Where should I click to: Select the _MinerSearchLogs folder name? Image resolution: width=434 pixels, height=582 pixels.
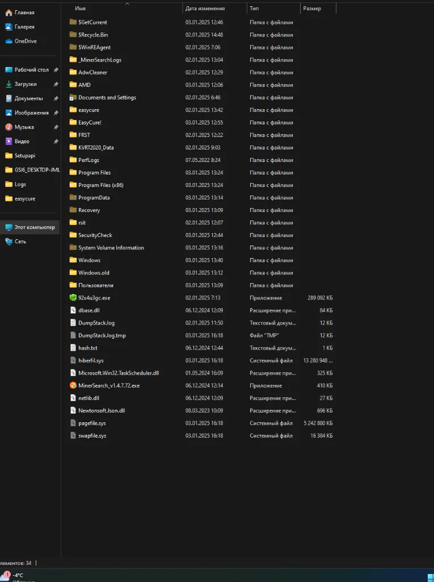coord(100,60)
